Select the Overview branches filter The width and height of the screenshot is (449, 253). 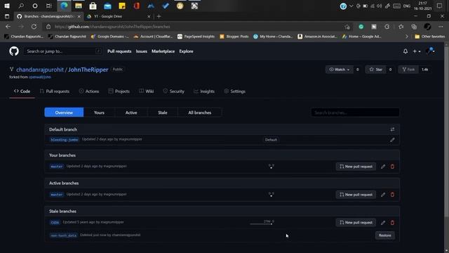point(64,112)
